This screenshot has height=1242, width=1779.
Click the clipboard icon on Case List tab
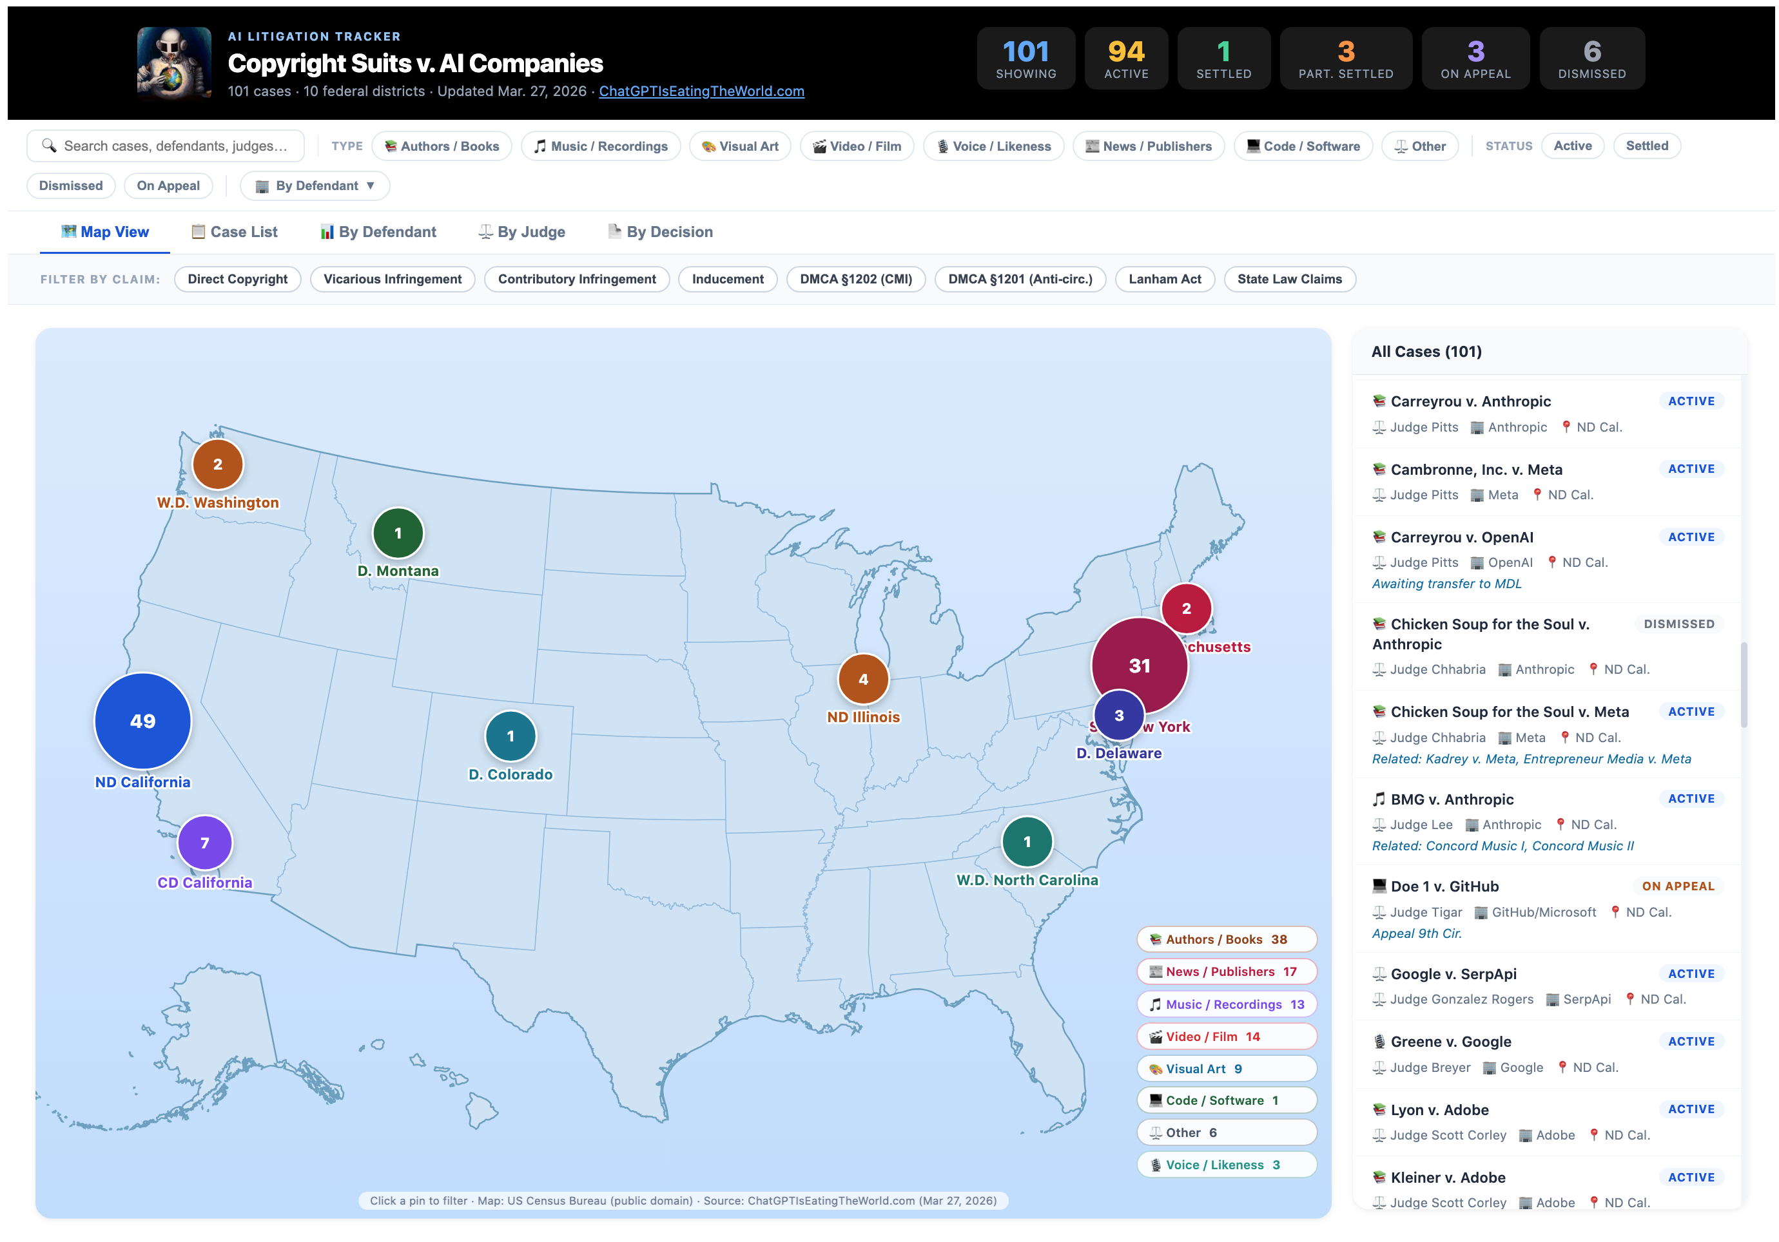[199, 231]
